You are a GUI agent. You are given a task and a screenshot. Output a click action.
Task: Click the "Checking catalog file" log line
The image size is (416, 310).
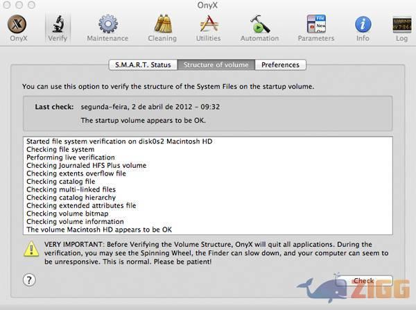(61, 182)
